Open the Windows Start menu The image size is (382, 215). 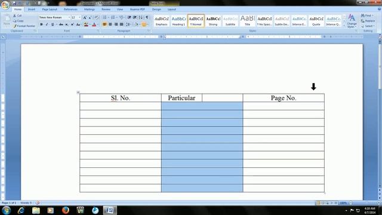pyautogui.click(x=6, y=210)
